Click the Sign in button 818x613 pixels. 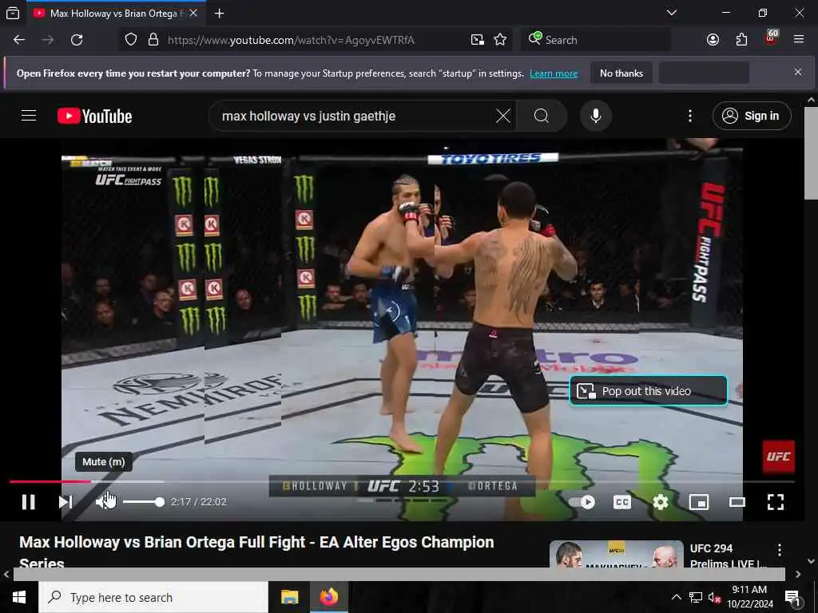point(752,116)
